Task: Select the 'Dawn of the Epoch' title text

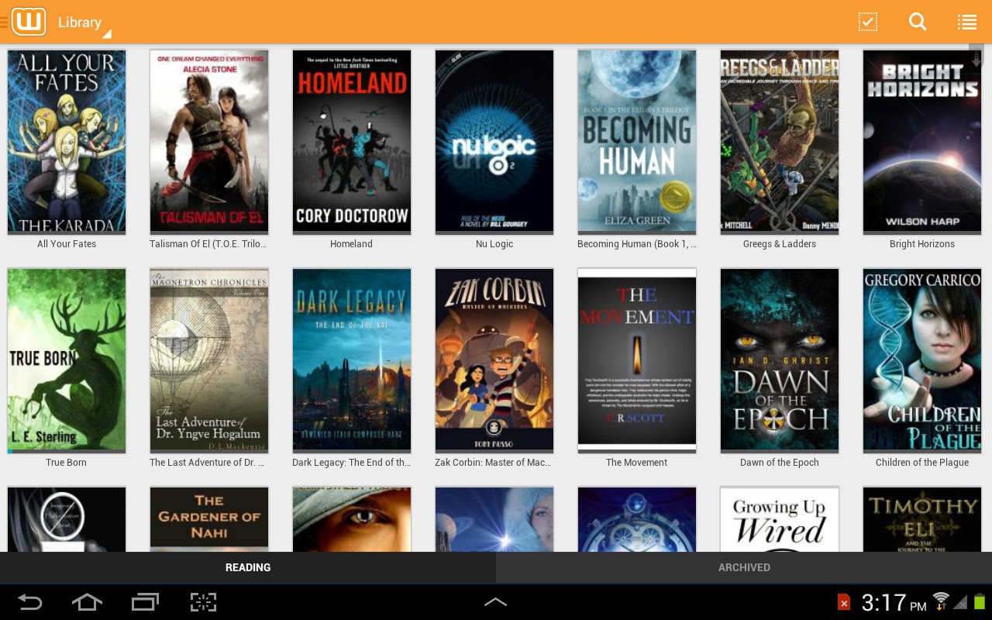Action: (x=780, y=463)
